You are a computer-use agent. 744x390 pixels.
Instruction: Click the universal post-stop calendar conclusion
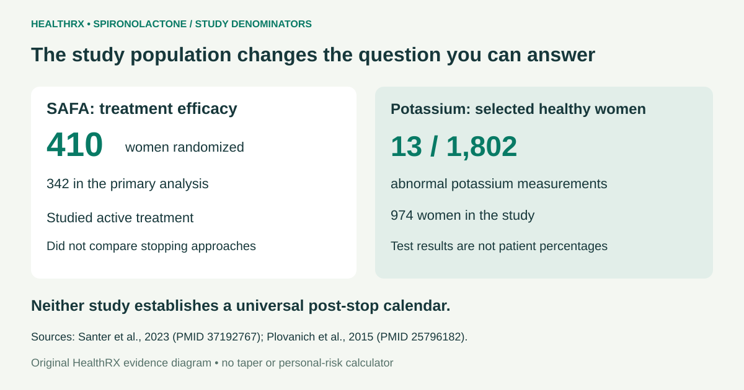pos(241,306)
